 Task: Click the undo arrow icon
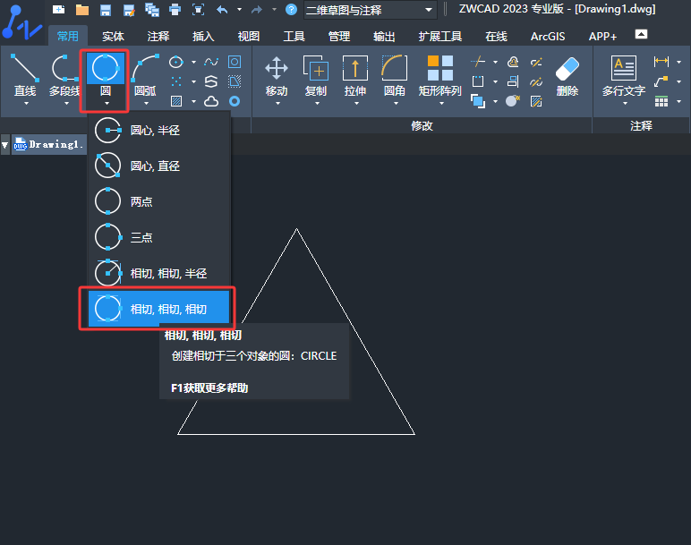222,9
